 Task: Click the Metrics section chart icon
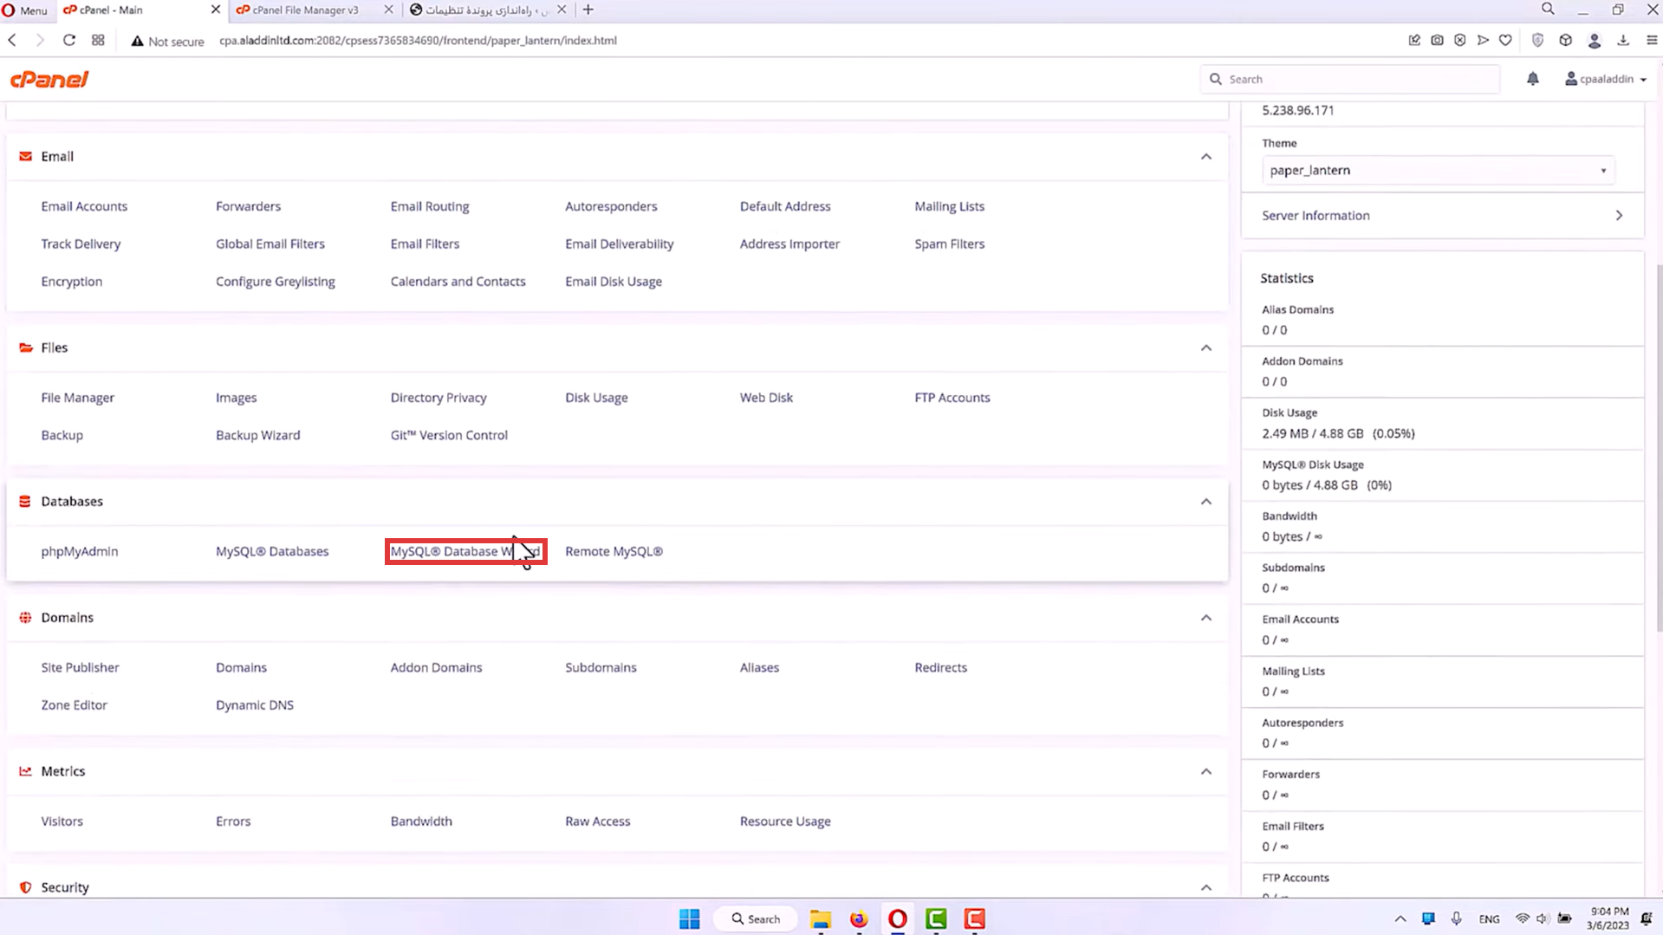tap(25, 771)
